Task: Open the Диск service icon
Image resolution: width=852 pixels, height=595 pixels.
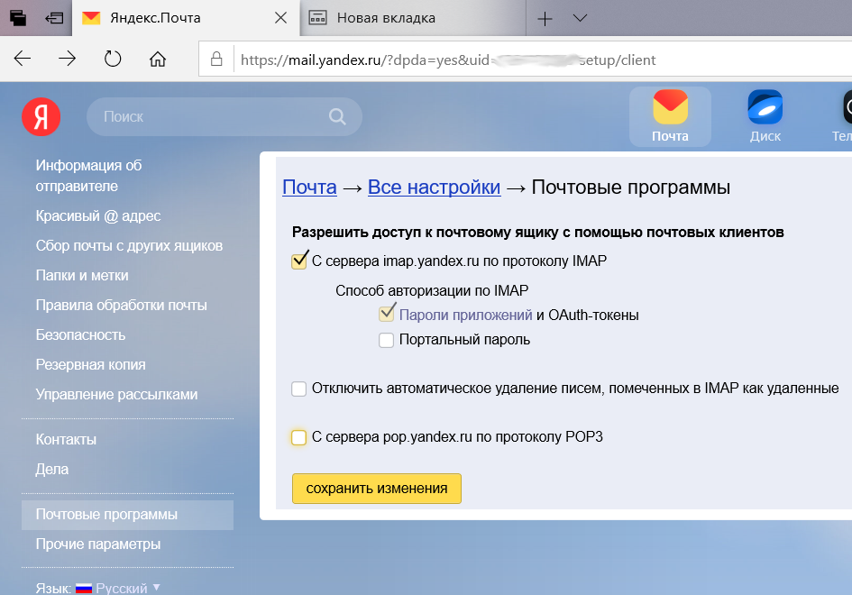Action: point(765,117)
